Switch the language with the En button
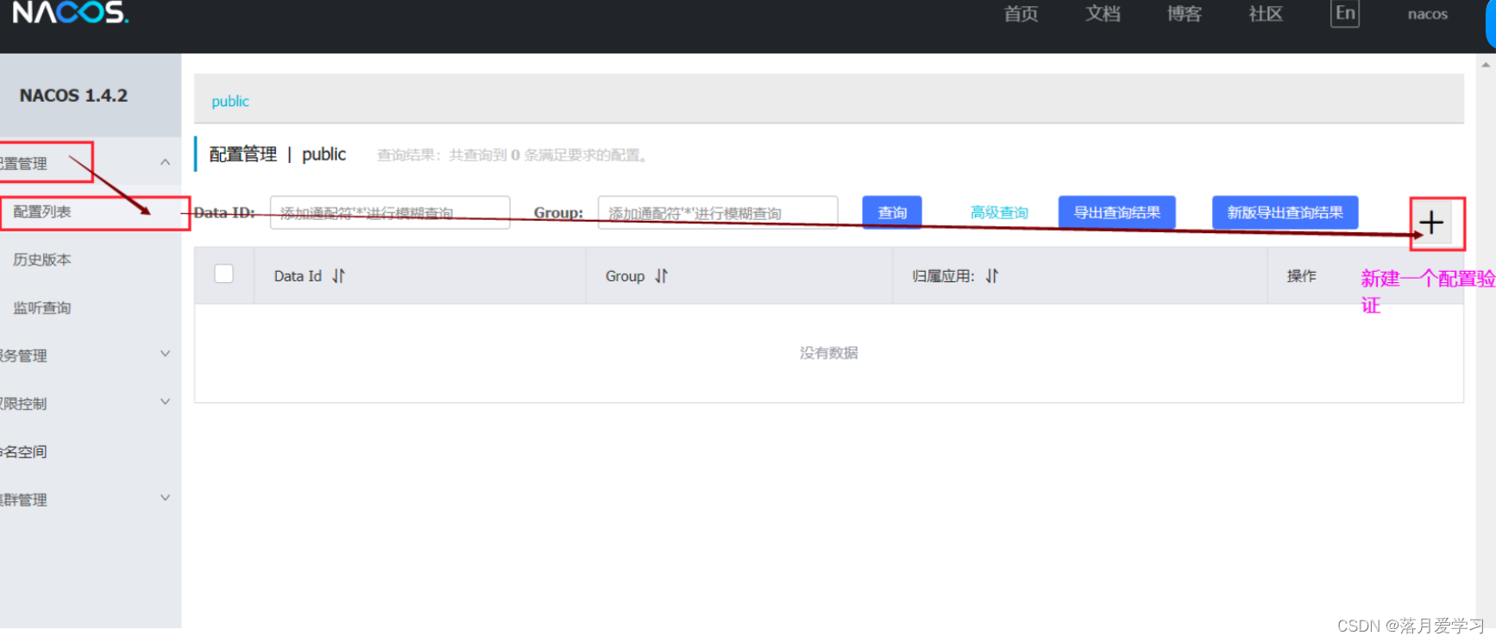This screenshot has height=642, width=1496. [1345, 14]
